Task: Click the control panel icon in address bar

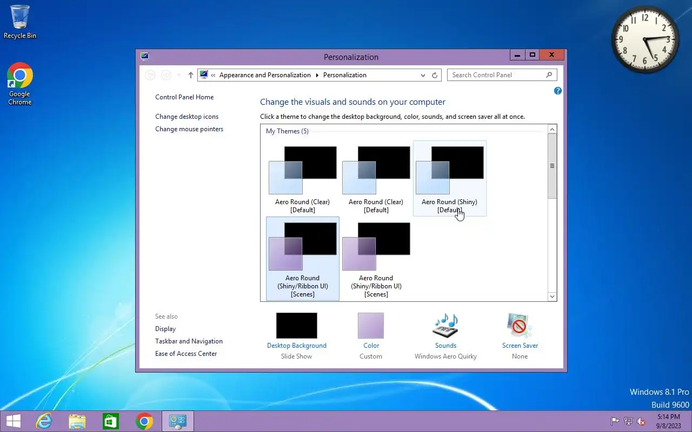Action: [x=204, y=75]
